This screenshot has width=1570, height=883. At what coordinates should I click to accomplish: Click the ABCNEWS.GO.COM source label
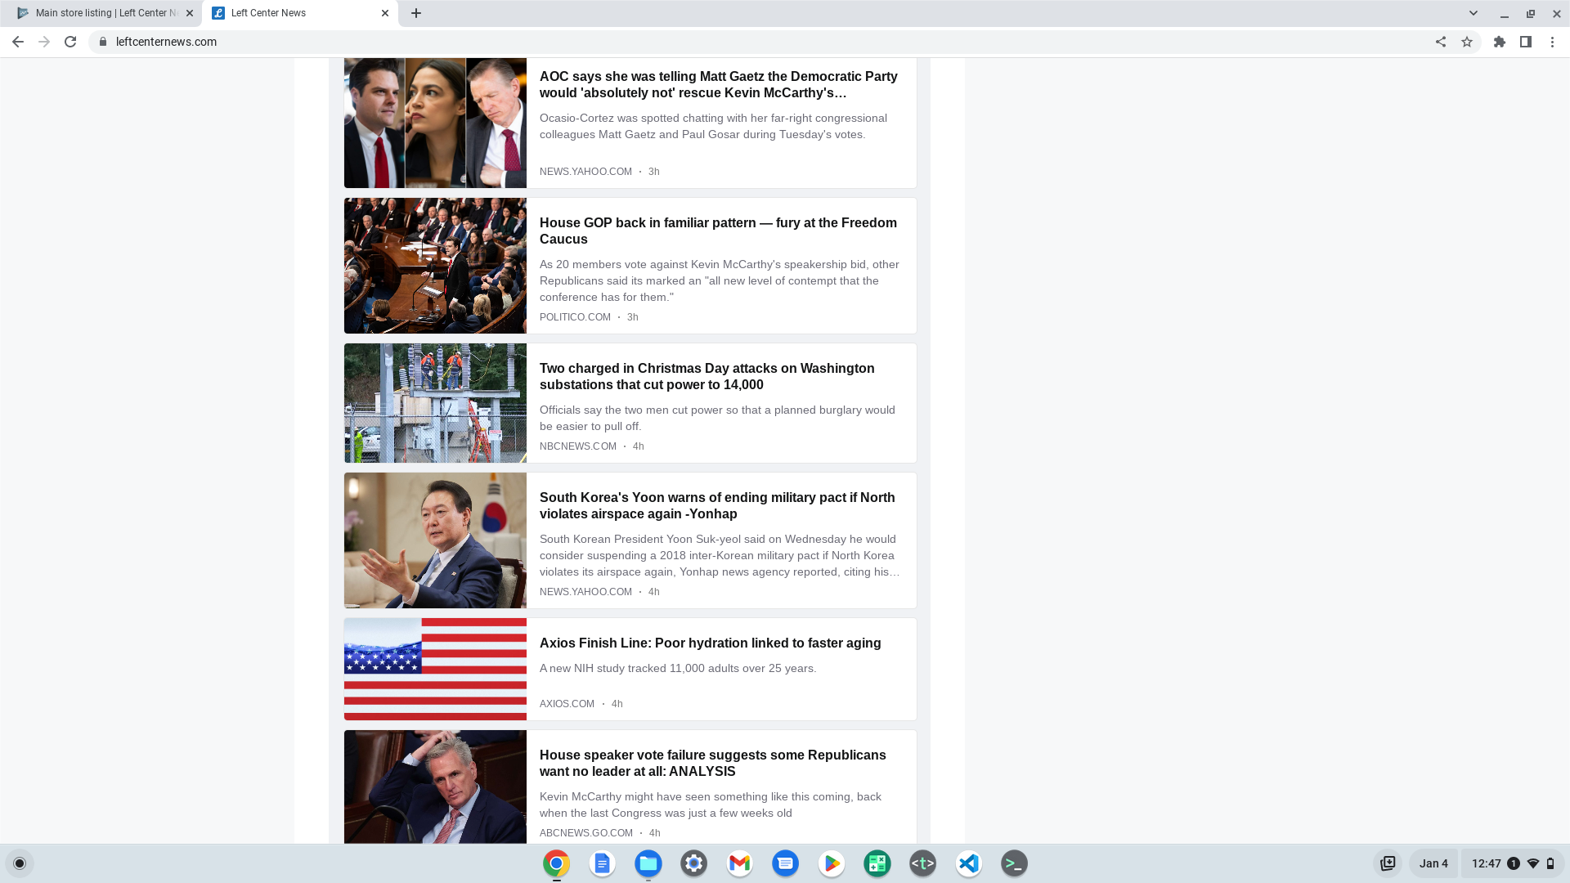coord(586,833)
